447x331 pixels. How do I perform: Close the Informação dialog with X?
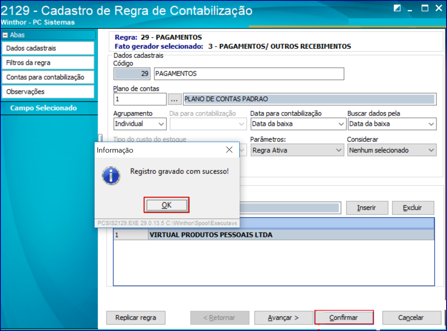pyautogui.click(x=229, y=150)
